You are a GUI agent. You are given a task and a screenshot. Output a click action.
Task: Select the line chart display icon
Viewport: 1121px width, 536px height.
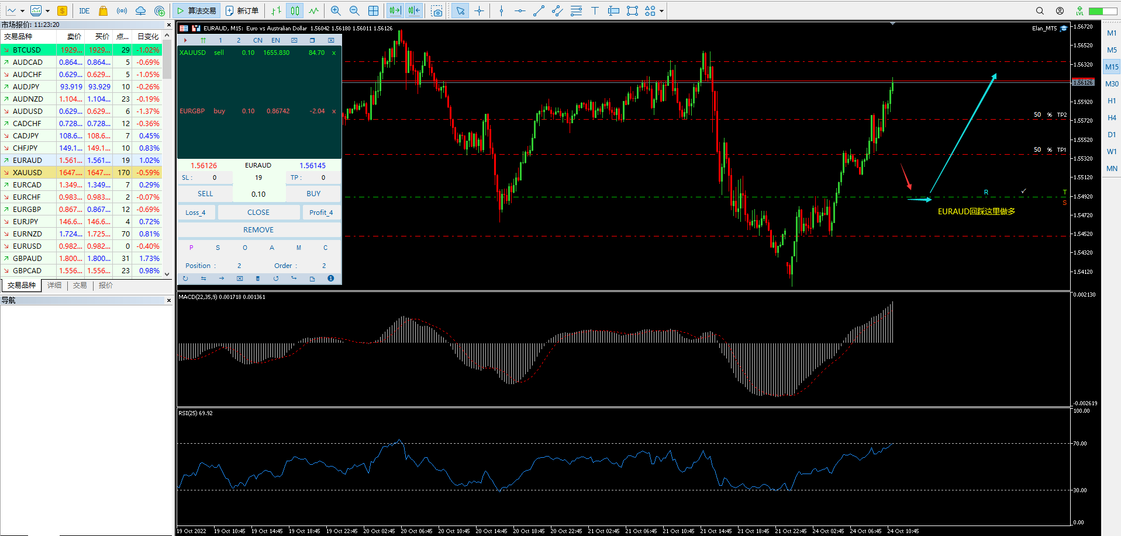click(314, 10)
